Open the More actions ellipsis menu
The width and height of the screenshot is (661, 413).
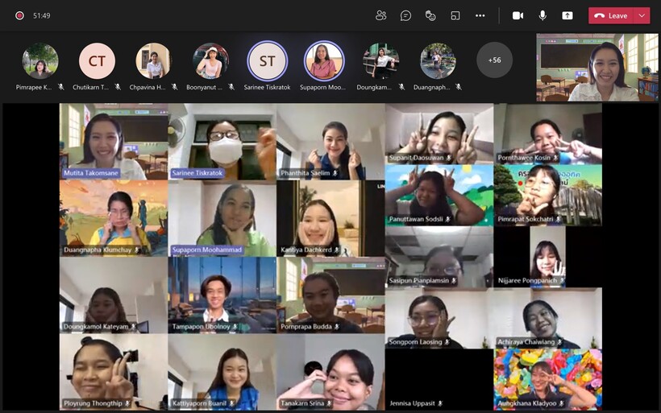click(x=480, y=15)
